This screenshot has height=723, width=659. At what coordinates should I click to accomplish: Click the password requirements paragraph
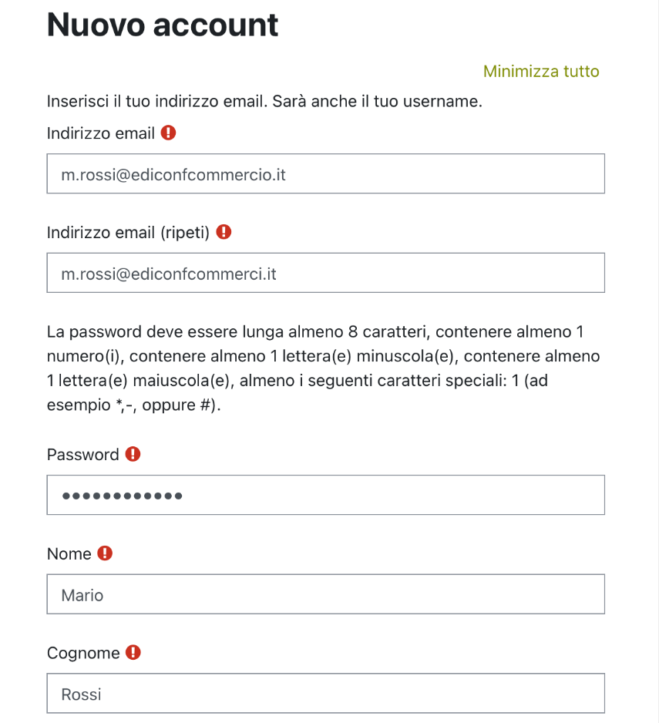point(324,368)
